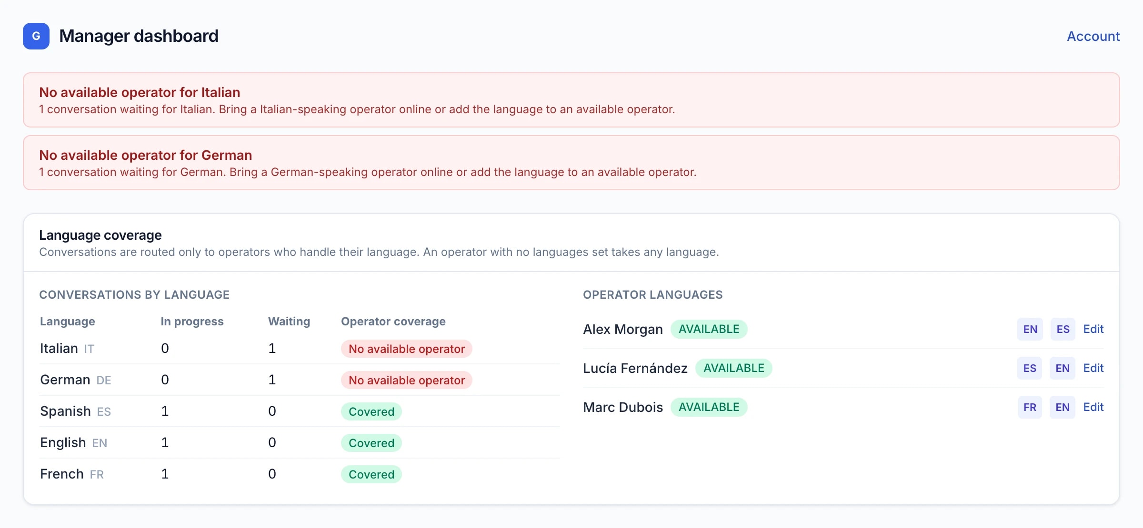
Task: Select the Italian IT language row label
Action: tap(67, 349)
